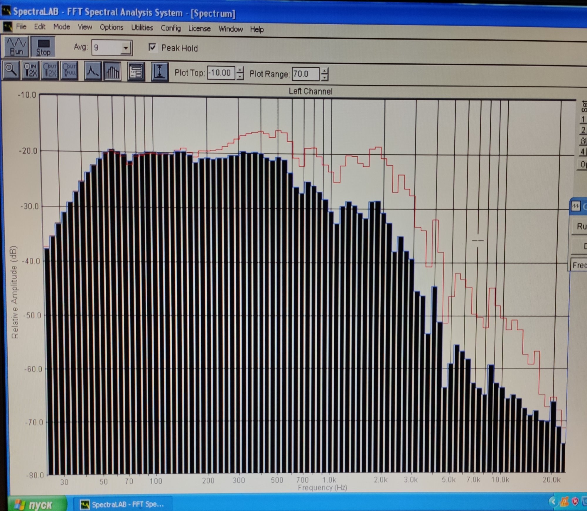Increase Plot Range with the up arrow
This screenshot has width=587, height=511.
324,71
